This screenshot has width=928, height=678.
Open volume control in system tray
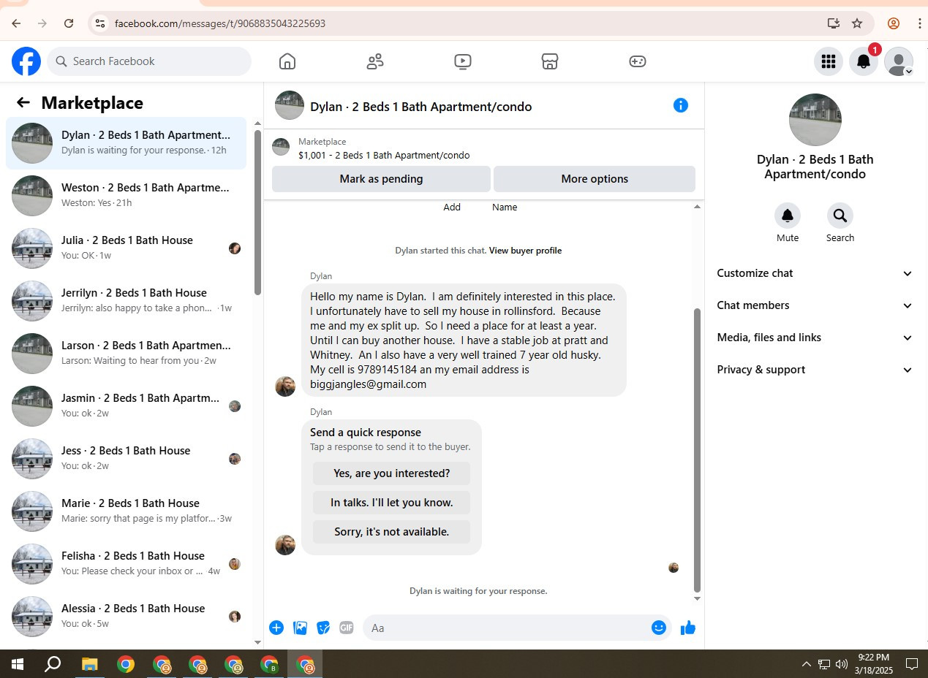841,664
